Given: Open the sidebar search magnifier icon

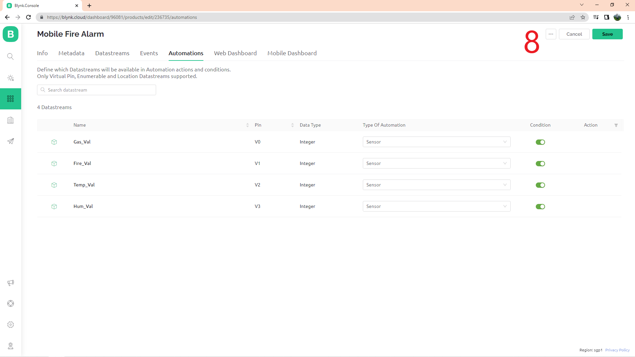Looking at the screenshot, I should (11, 57).
